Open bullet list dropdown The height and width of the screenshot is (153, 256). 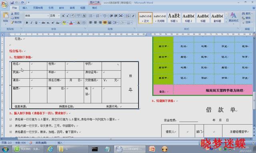pyautogui.click(x=94, y=16)
